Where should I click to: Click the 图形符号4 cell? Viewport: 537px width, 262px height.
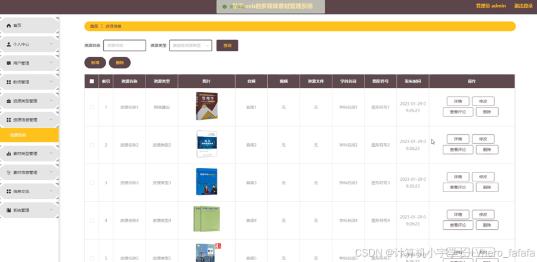[381, 221]
